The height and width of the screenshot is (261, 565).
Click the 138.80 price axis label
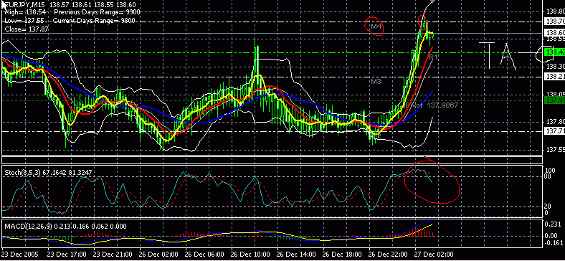pyautogui.click(x=554, y=11)
